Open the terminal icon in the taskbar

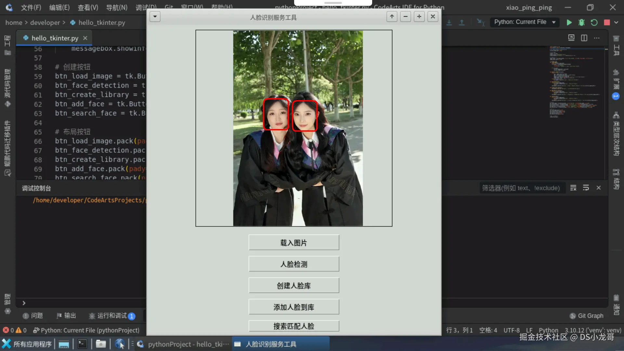tap(82, 344)
